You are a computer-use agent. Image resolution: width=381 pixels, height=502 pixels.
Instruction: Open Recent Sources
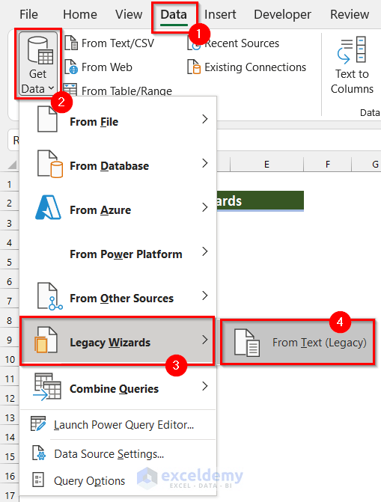pos(242,43)
